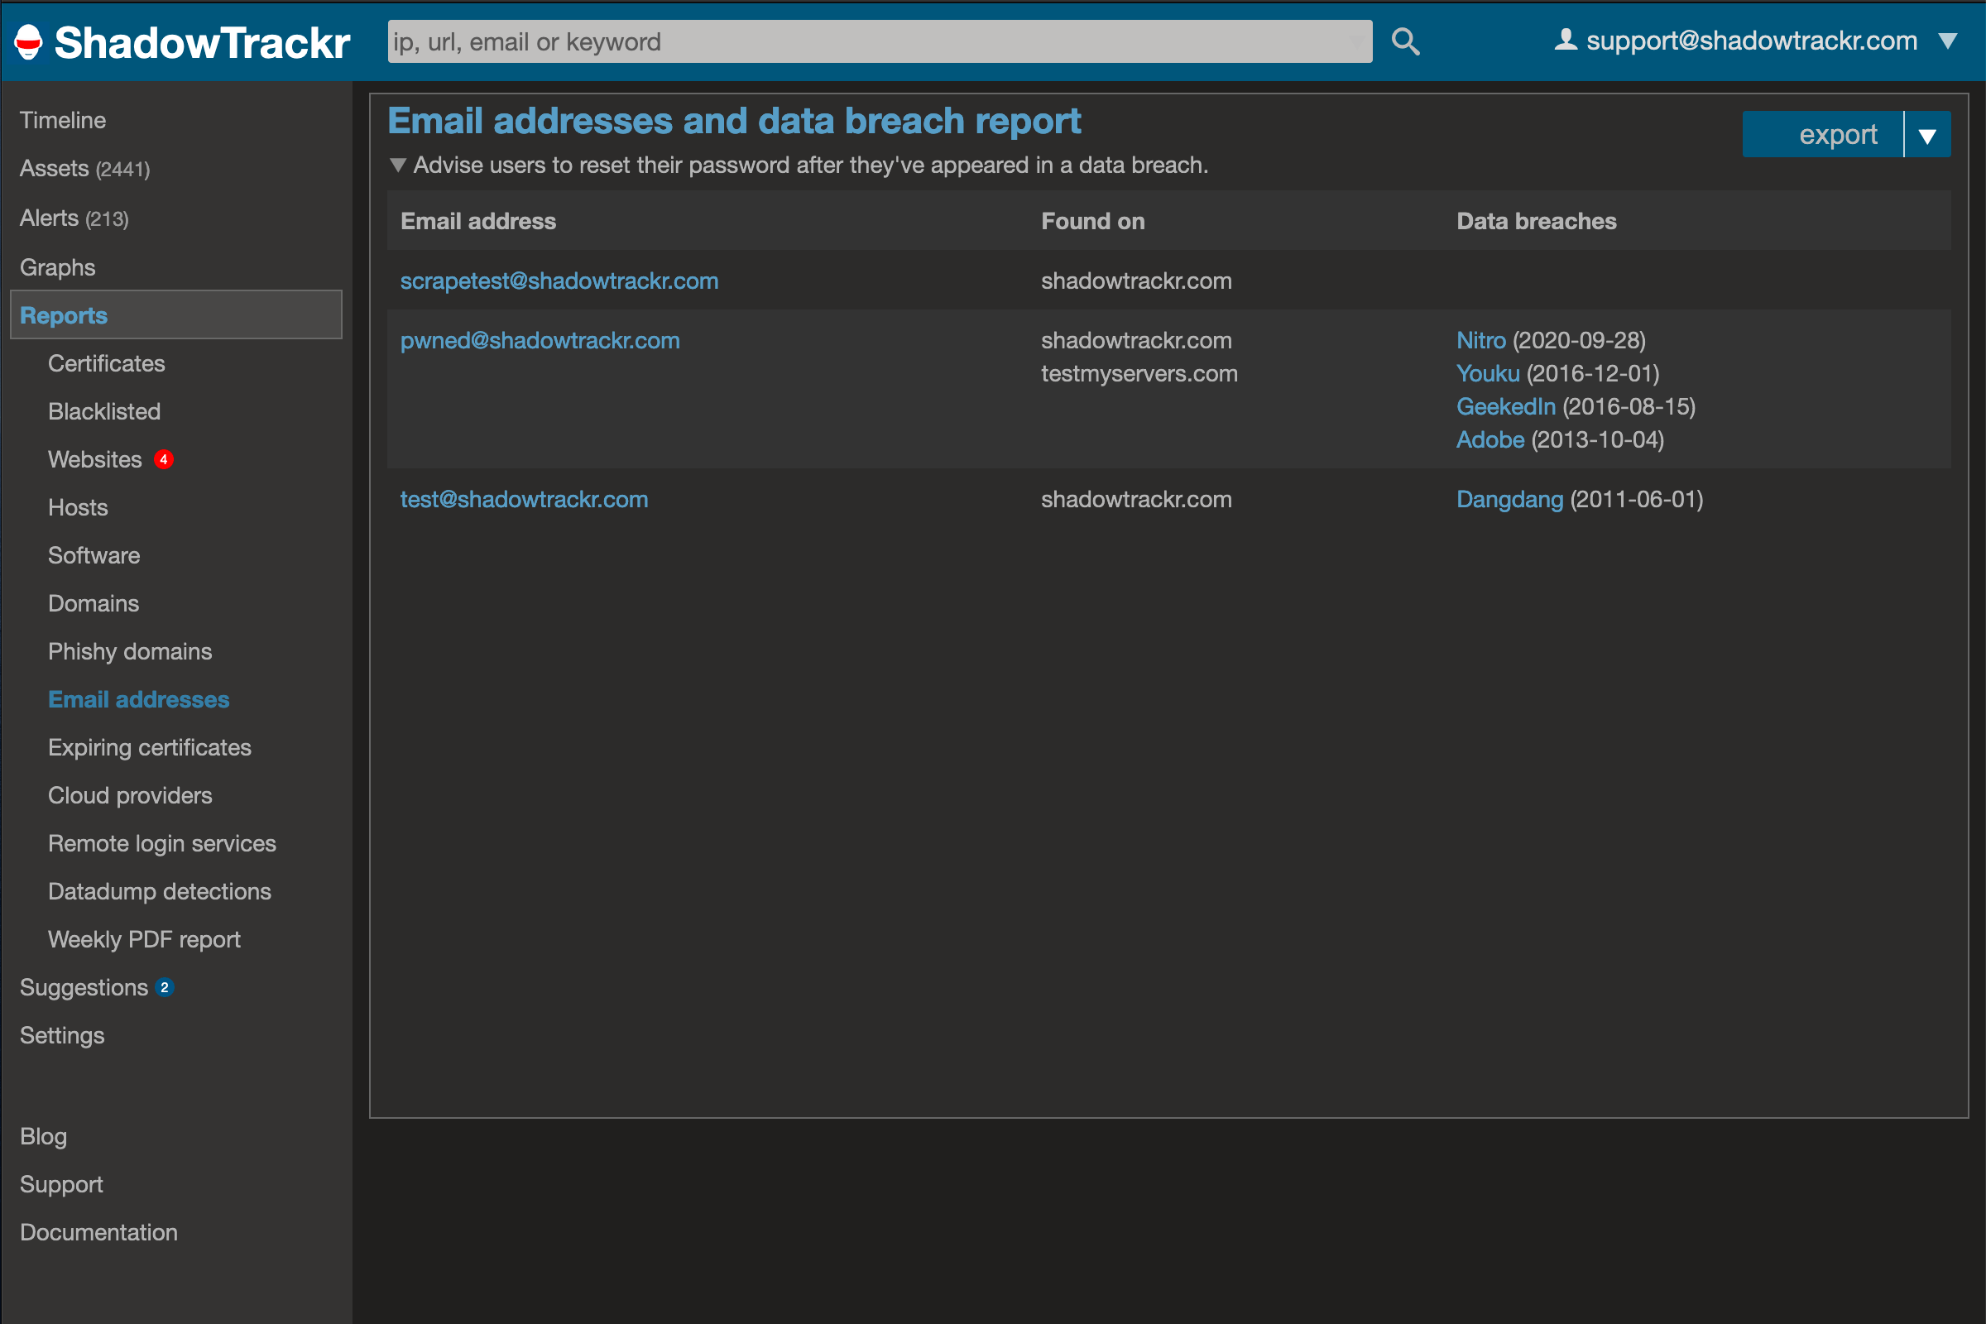This screenshot has width=1986, height=1324.
Task: Click the red notification badge on Websites
Action: click(x=164, y=459)
